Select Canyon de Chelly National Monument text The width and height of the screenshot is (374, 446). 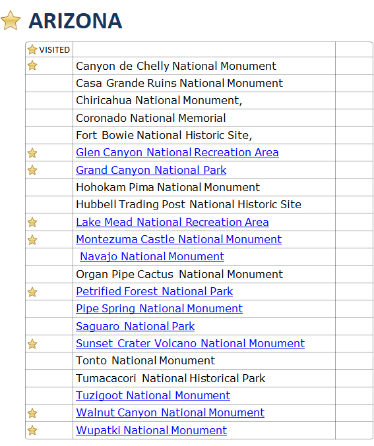pos(176,66)
